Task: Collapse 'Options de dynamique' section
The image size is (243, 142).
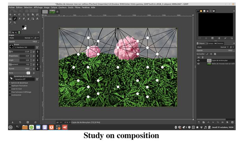Action: click(x=10, y=83)
